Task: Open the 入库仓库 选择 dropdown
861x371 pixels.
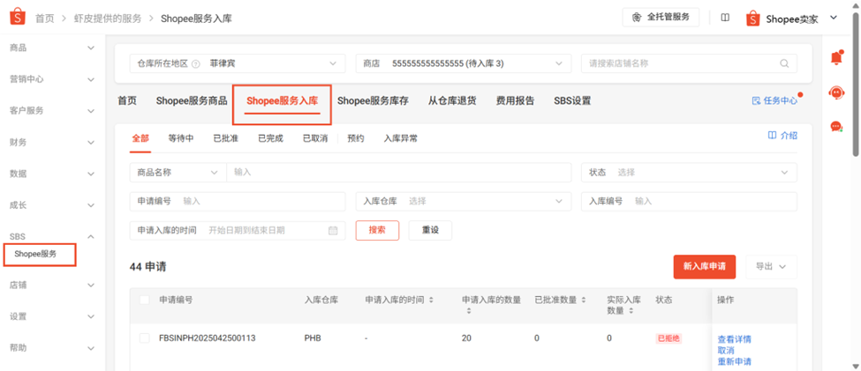Action: [464, 201]
